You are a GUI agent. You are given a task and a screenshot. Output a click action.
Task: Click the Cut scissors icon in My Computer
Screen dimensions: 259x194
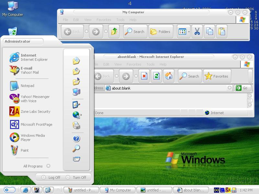tap(197, 31)
